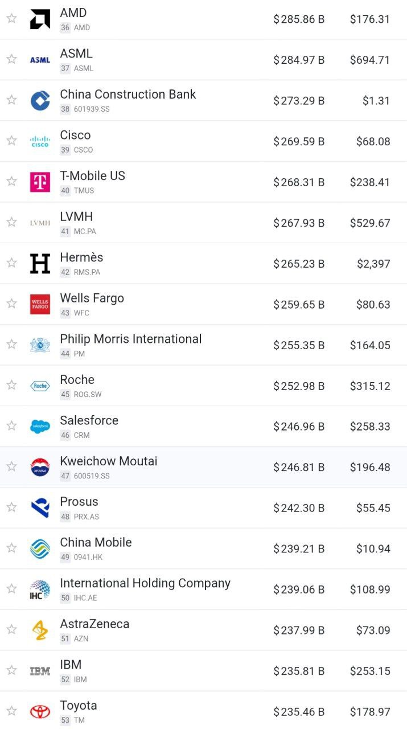407x729 pixels.
Task: Click the Wells Fargo red logo
Action: tap(40, 305)
